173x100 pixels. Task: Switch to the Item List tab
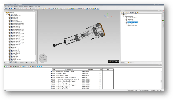[12, 63]
